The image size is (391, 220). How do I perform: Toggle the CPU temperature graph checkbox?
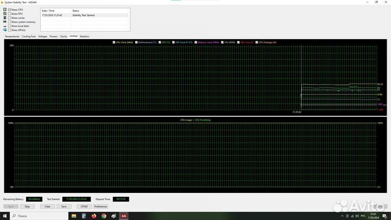tap(160, 42)
